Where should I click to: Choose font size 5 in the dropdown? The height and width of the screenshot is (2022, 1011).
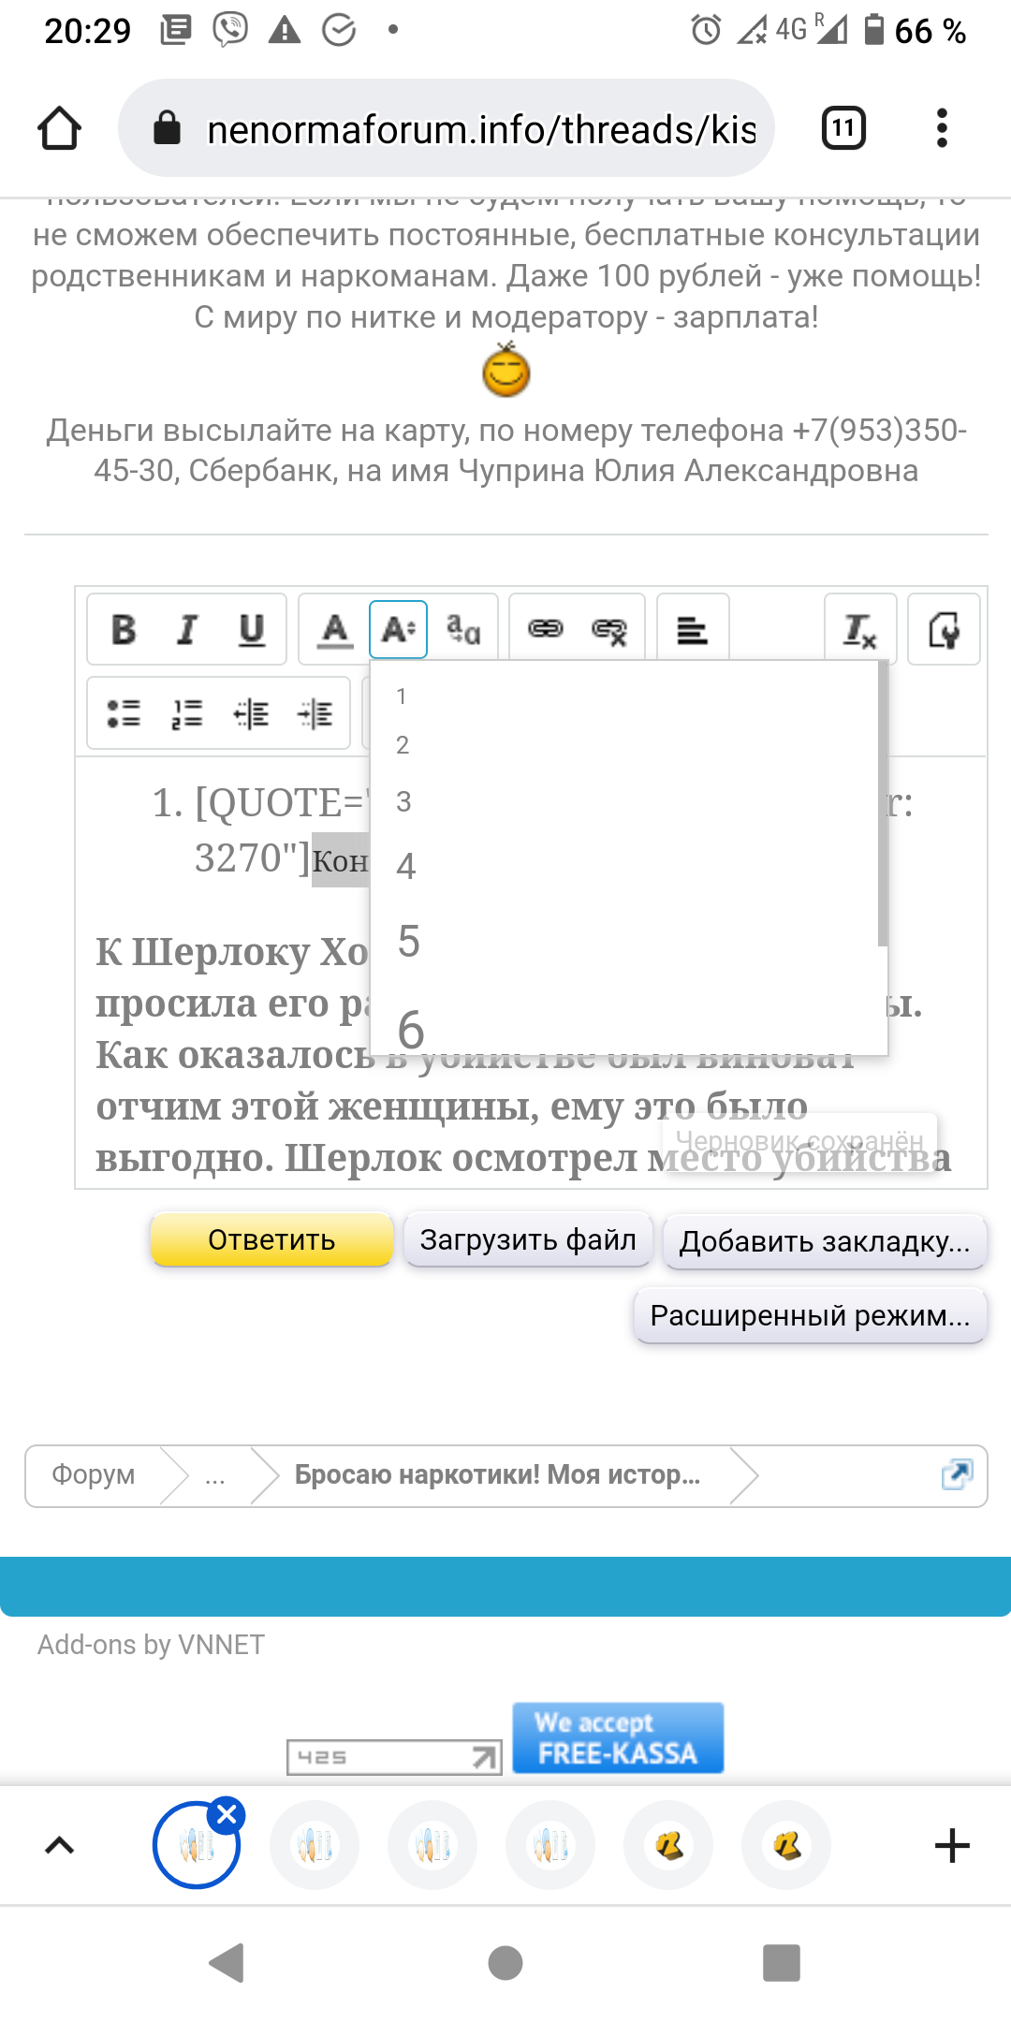[409, 942]
